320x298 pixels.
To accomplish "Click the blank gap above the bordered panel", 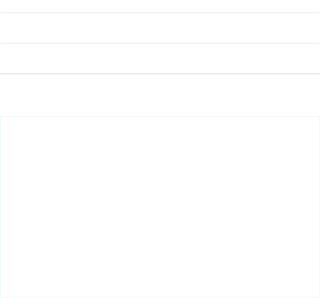I will pyautogui.click(x=160, y=95).
